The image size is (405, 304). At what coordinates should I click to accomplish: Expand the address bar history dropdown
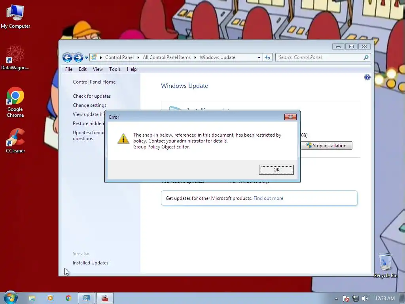click(x=259, y=58)
